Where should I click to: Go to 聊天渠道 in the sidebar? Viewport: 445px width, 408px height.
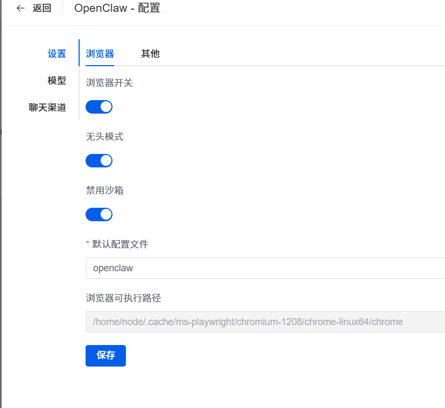[47, 108]
